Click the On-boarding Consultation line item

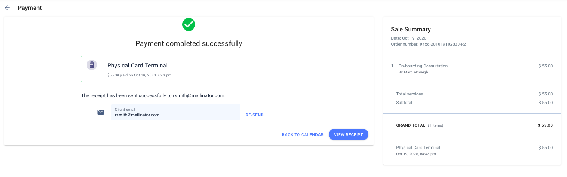click(423, 66)
